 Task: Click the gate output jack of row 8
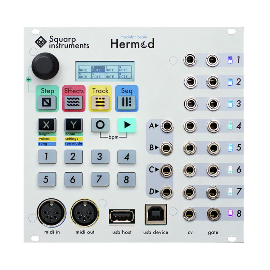(213, 214)
